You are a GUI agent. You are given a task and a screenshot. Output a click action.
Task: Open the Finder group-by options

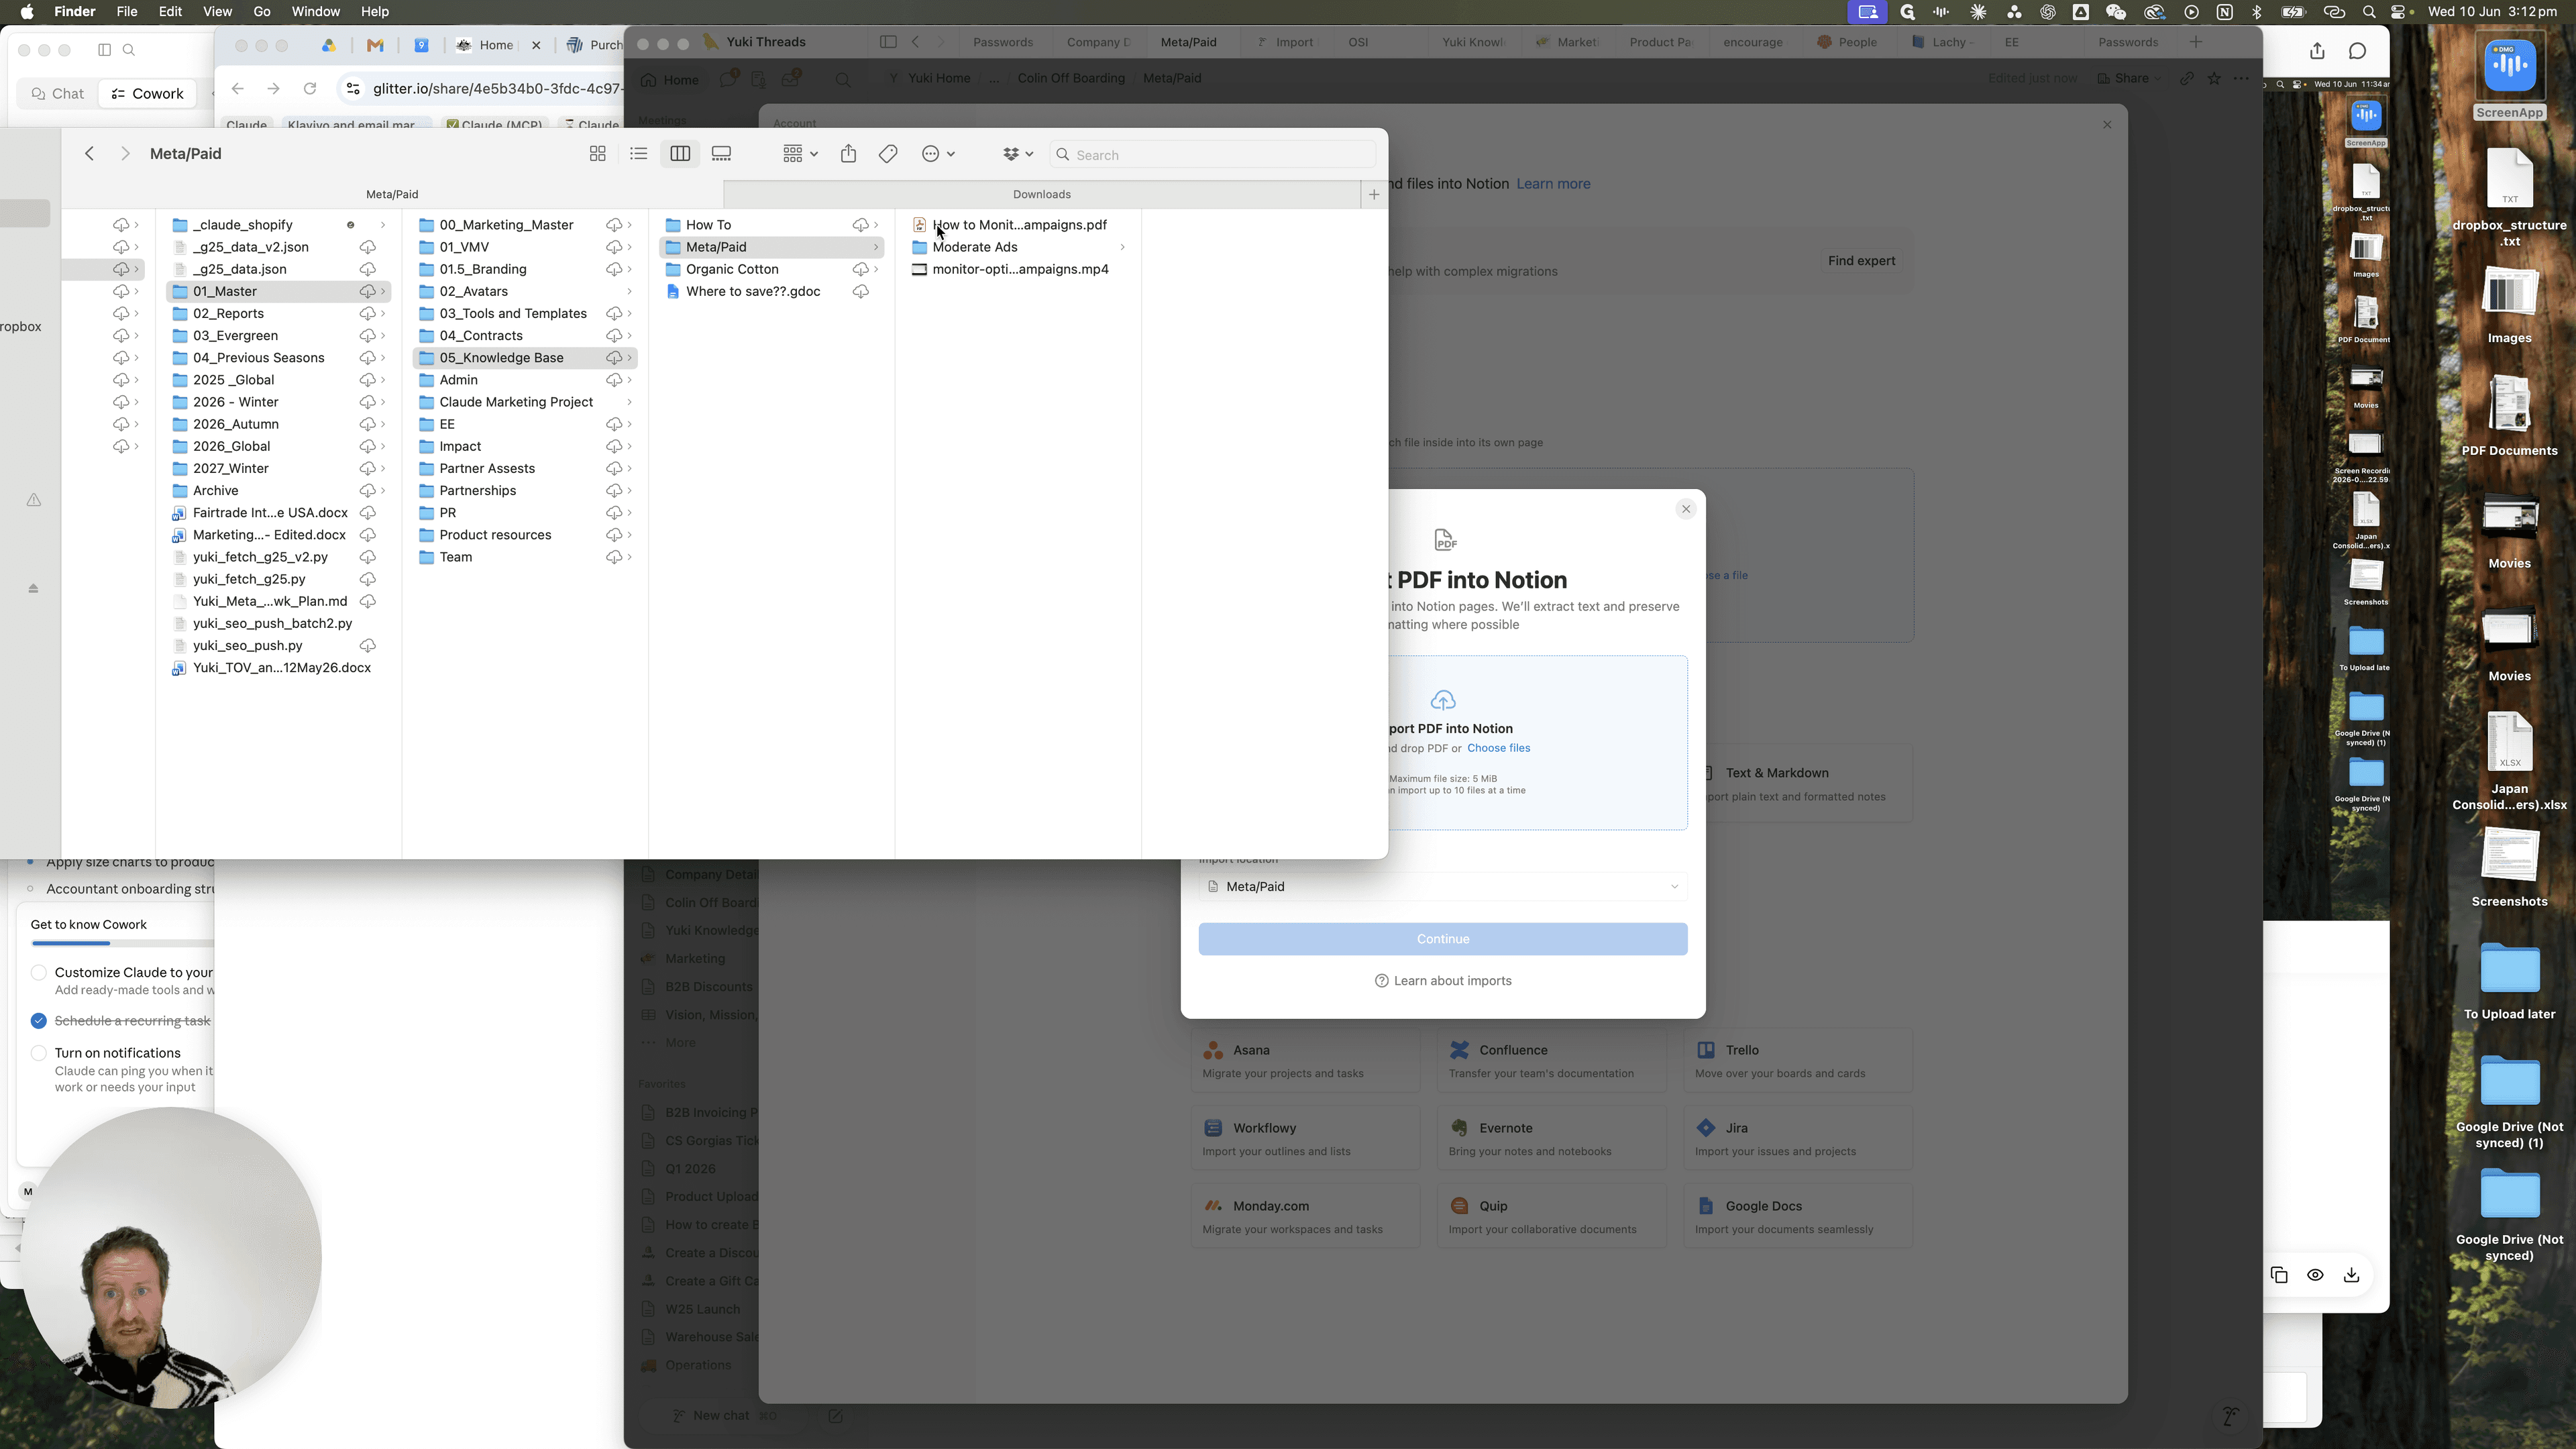(800, 154)
